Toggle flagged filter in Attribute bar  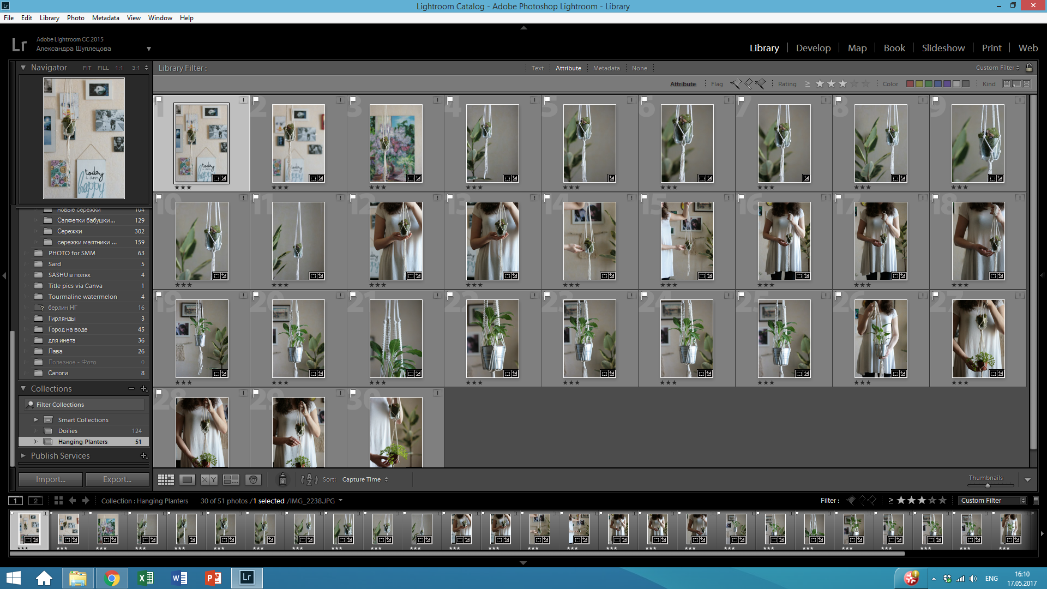pos(736,84)
